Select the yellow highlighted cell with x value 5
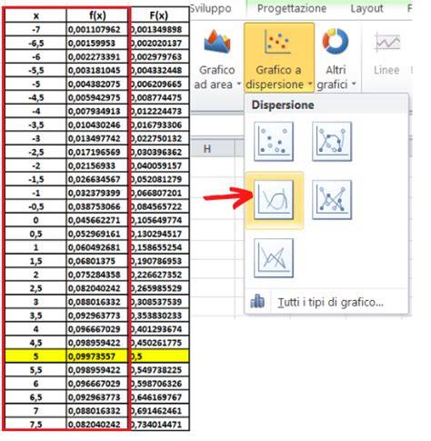 pos(35,356)
